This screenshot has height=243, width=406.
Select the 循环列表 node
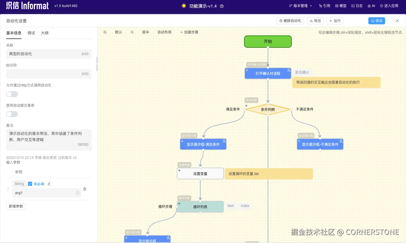tap(200, 207)
